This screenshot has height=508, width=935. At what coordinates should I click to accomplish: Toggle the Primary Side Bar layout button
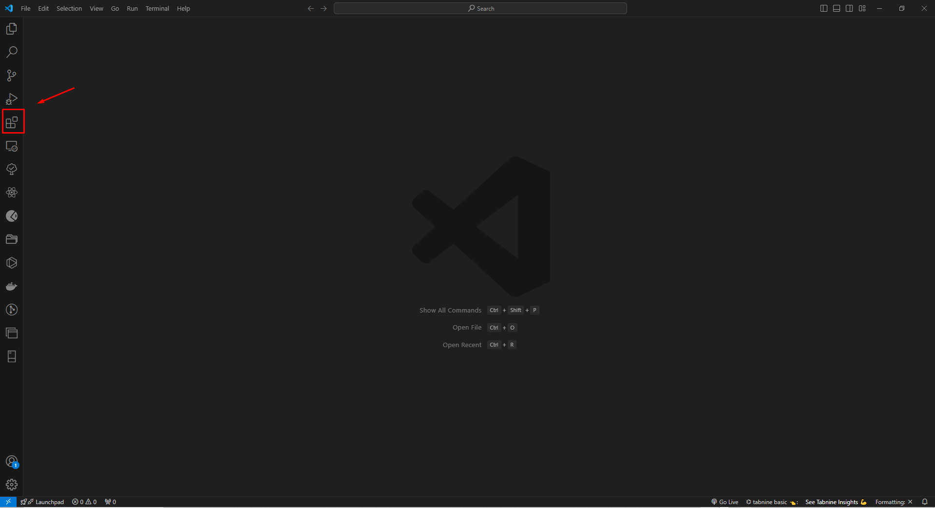tap(824, 8)
